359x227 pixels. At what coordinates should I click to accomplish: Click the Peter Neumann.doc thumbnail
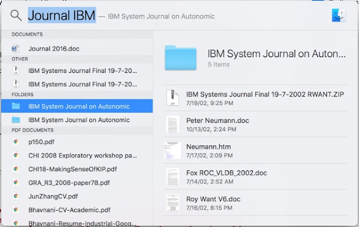[173, 124]
